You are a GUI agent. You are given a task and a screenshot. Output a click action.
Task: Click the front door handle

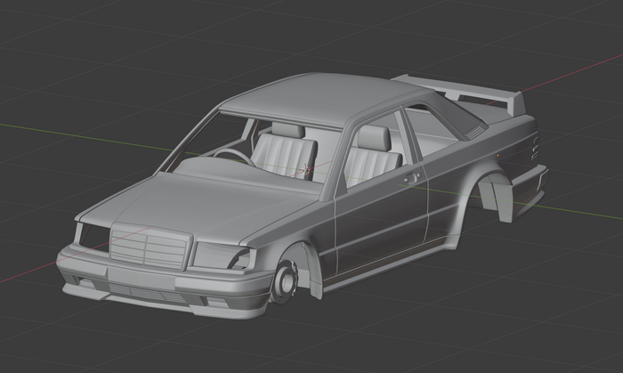411,179
